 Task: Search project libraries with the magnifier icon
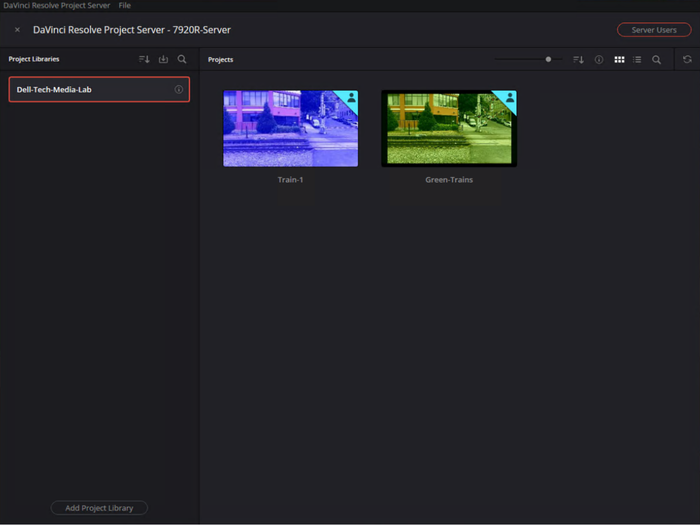point(182,59)
